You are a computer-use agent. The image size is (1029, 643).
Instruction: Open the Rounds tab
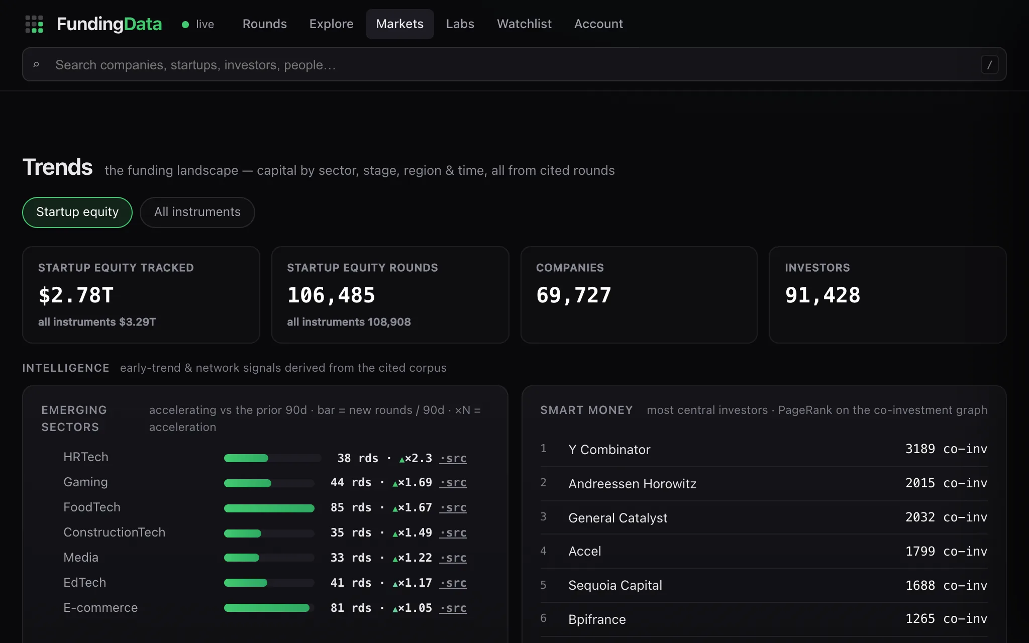[264, 24]
